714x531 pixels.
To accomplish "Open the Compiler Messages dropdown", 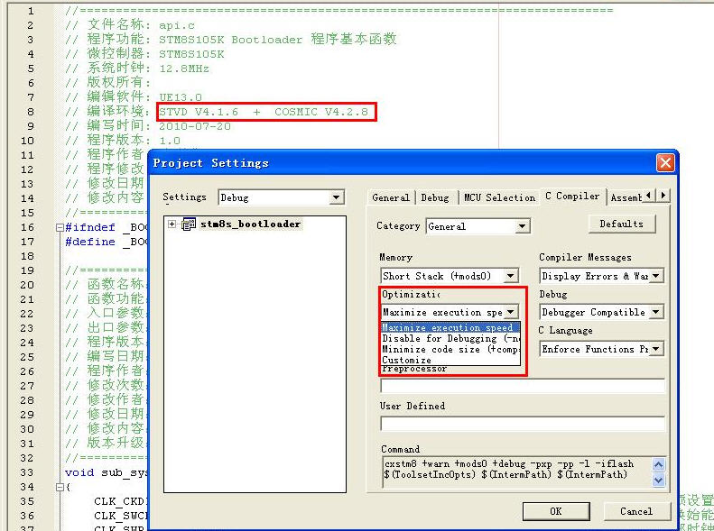I will pyautogui.click(x=656, y=276).
